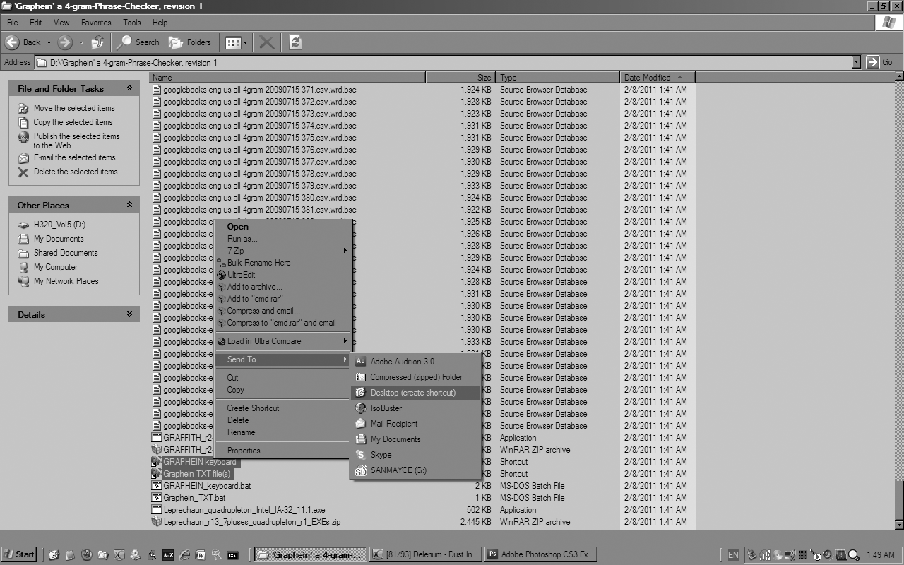The height and width of the screenshot is (565, 904).
Task: Select Leprechaun_quadrupleton_Intel_IA-32_11.1.exe file
Action: click(244, 510)
